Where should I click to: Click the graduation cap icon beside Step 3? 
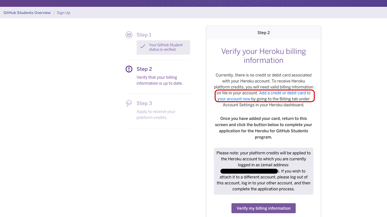pos(129,103)
